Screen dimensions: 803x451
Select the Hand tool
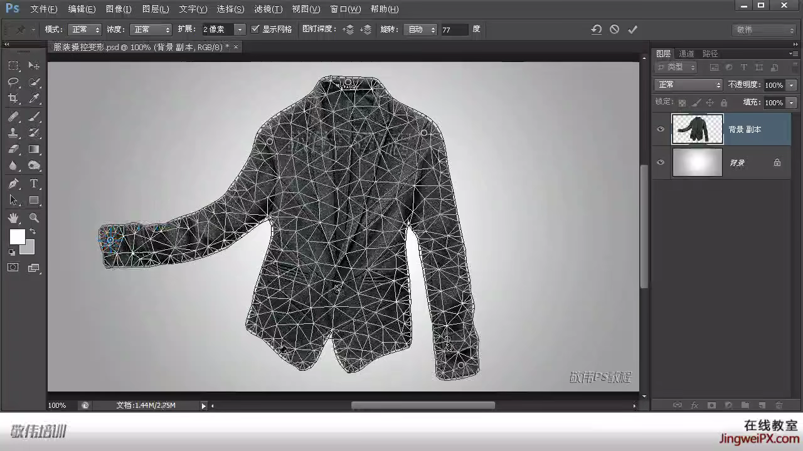13,218
